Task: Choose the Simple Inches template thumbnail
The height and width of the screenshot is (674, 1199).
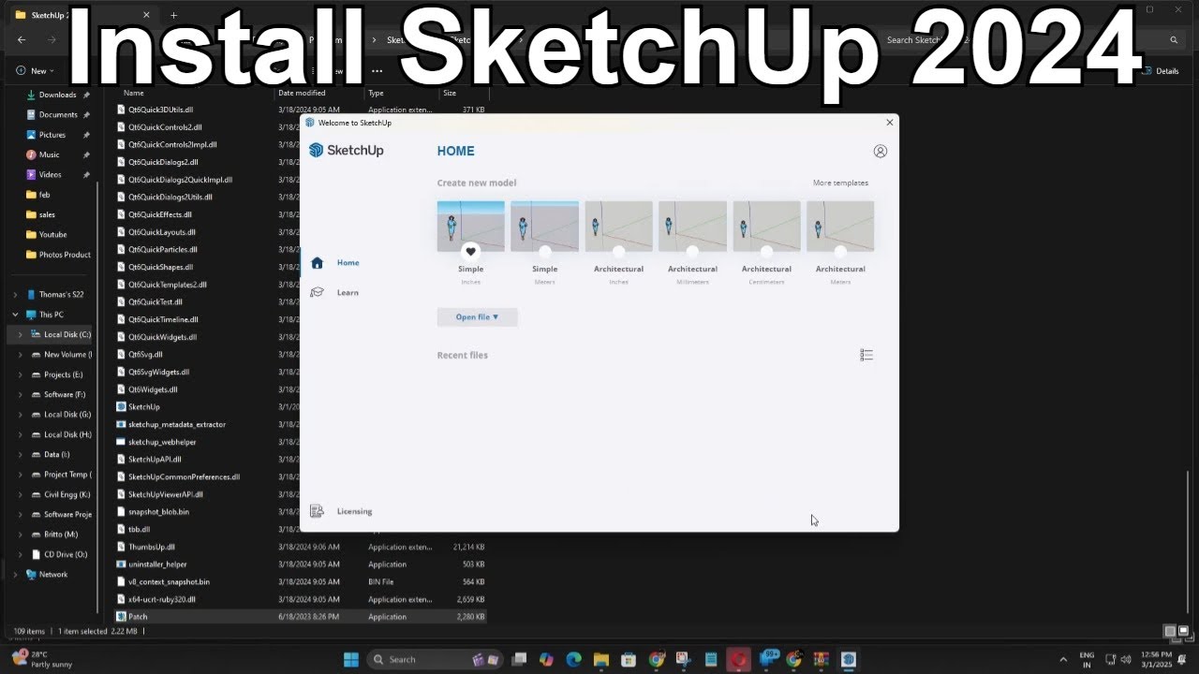Action: click(x=471, y=226)
